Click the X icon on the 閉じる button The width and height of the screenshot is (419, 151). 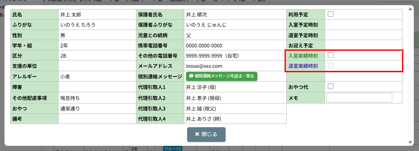[x=197, y=134]
